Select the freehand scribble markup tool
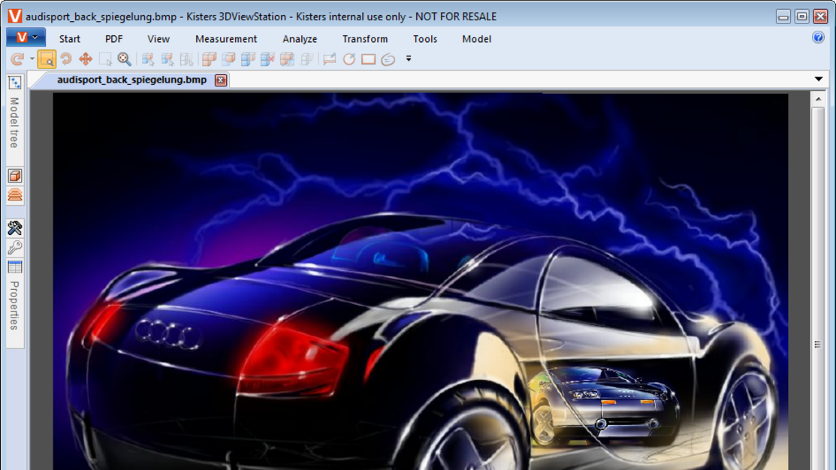 click(388, 59)
